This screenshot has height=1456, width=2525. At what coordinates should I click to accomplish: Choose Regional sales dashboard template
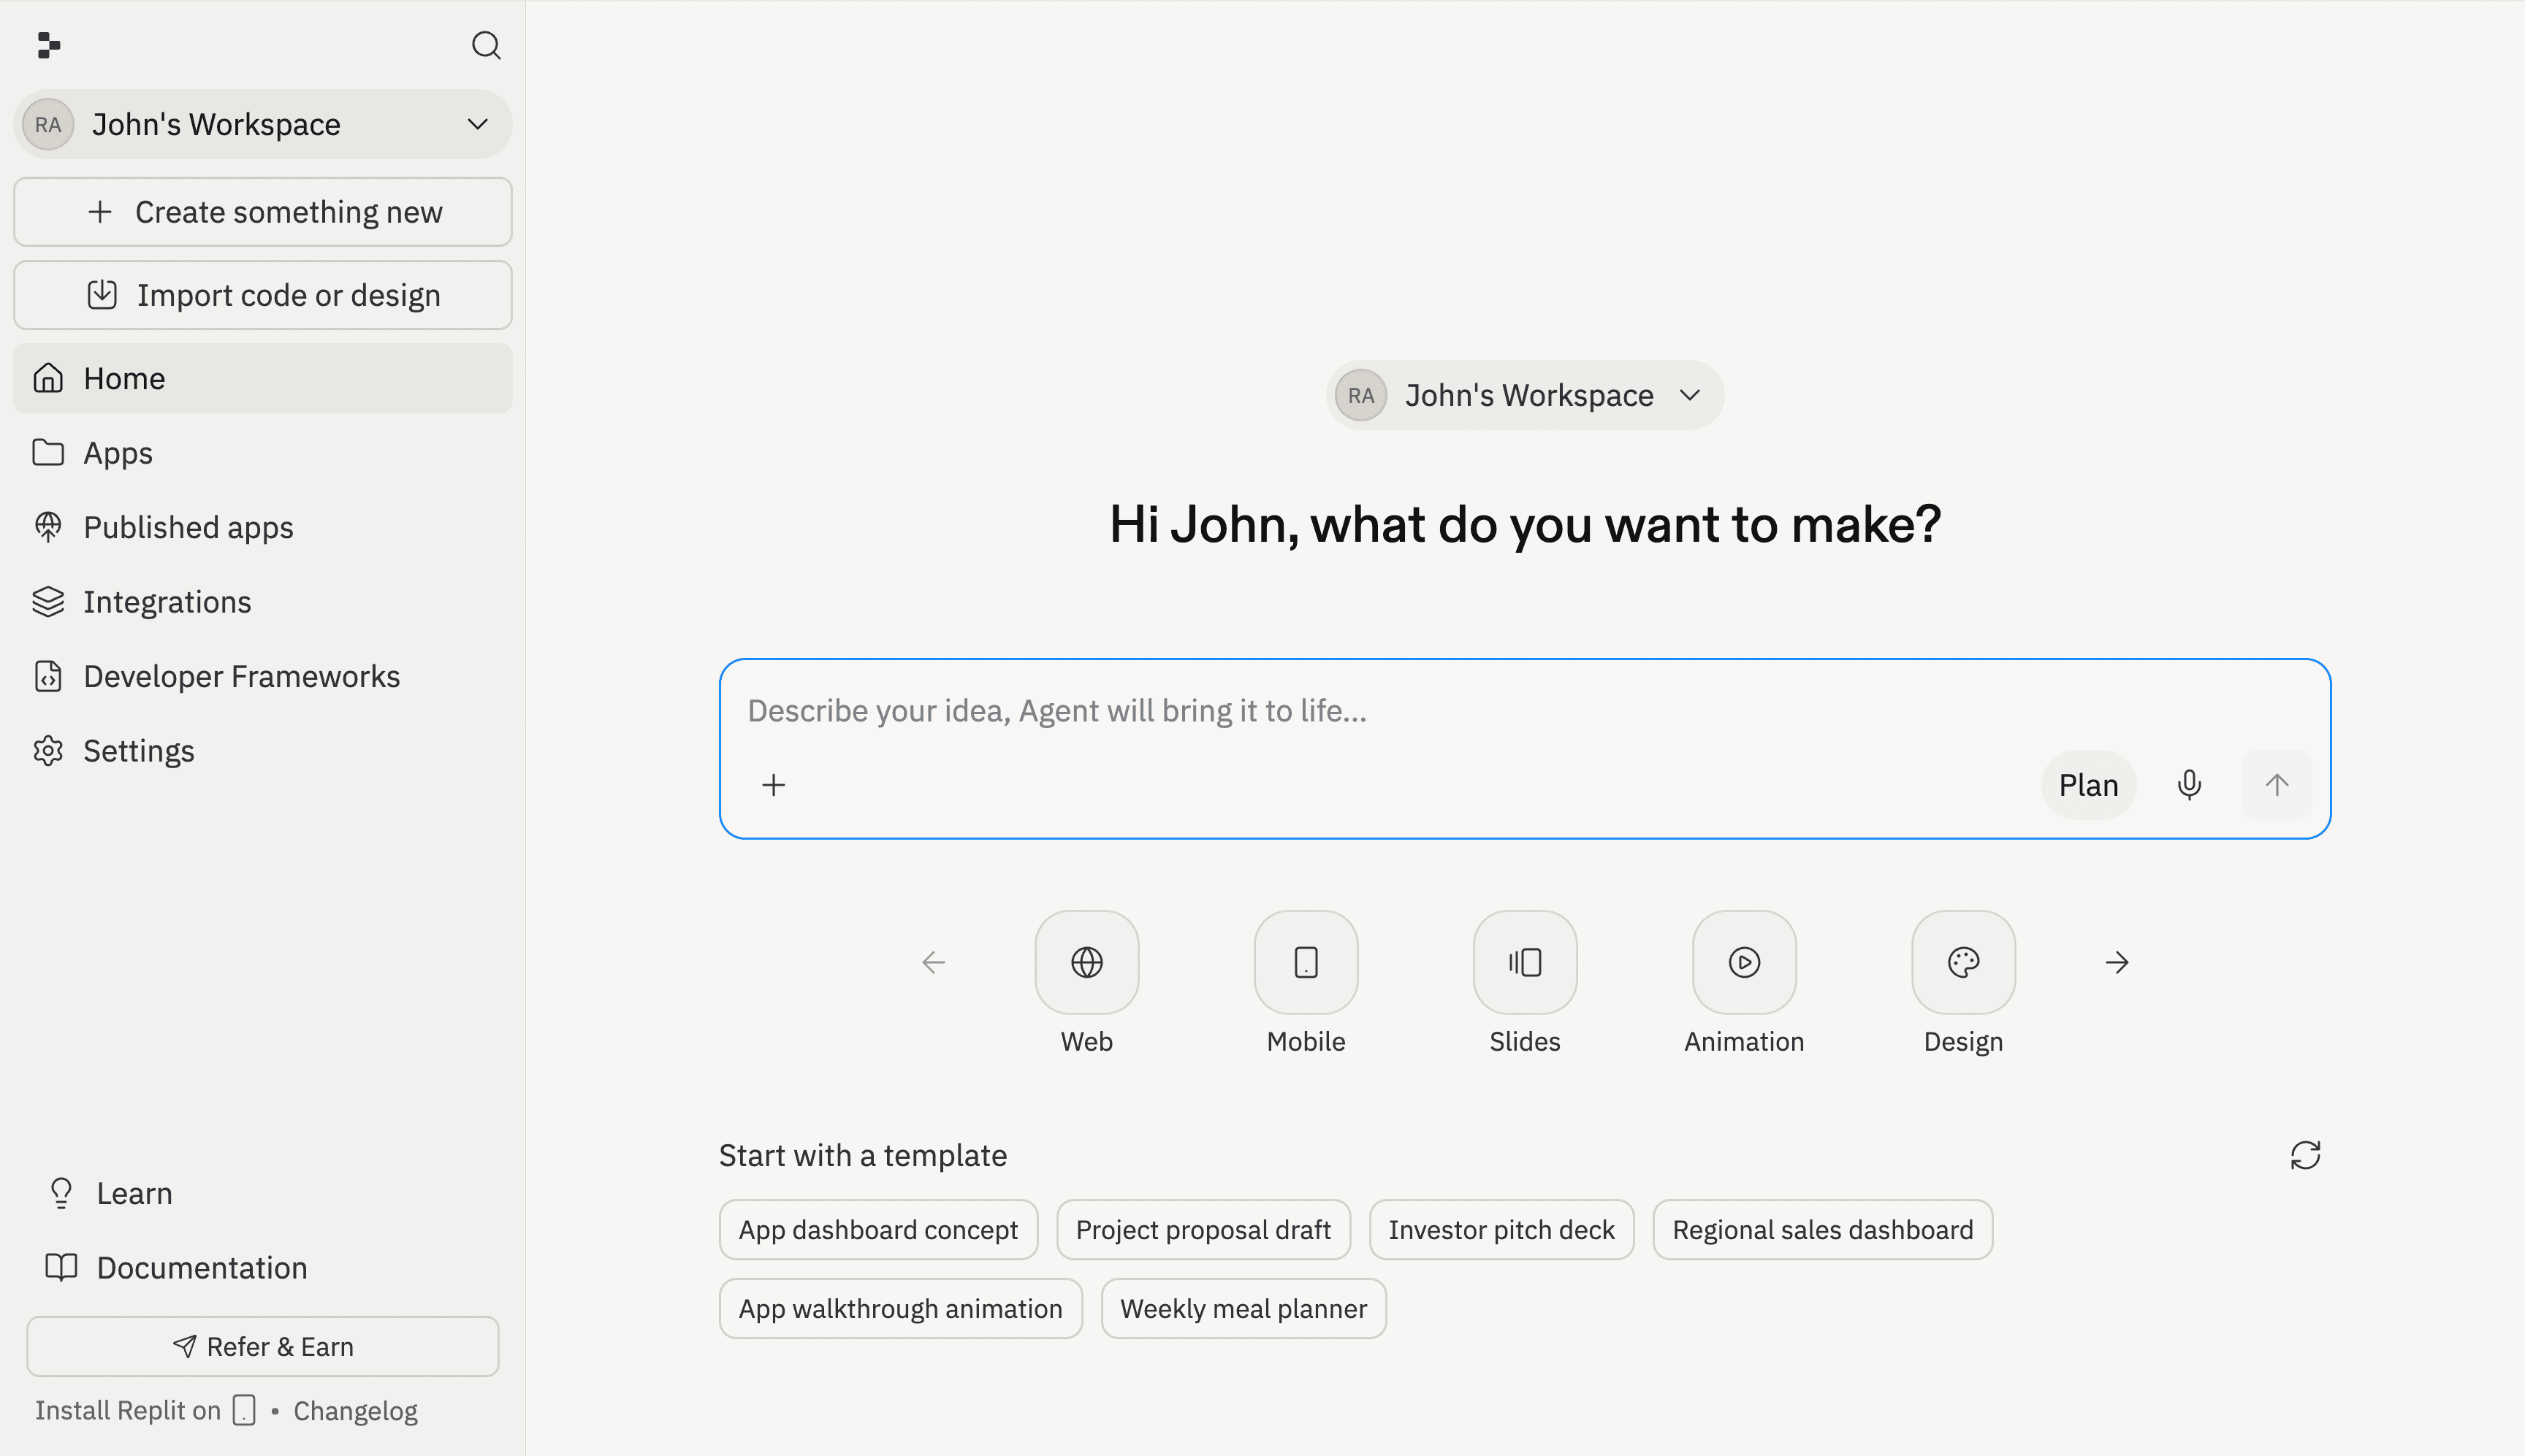[1823, 1229]
